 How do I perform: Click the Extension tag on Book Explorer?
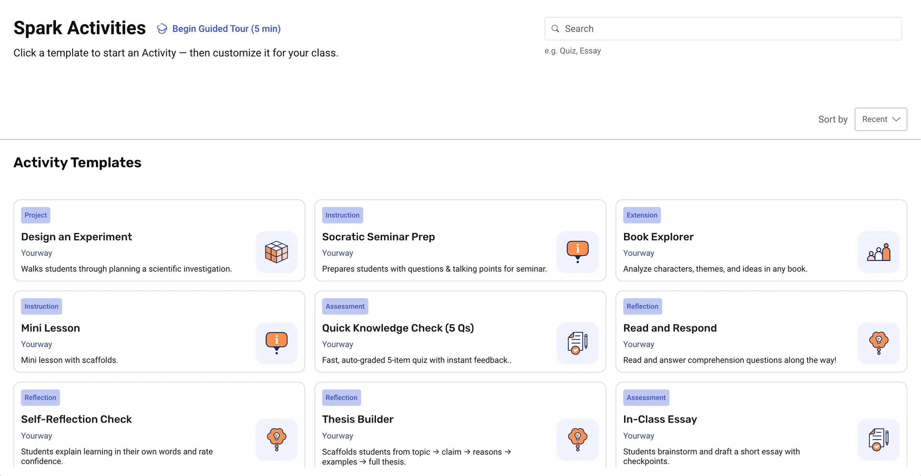point(642,215)
